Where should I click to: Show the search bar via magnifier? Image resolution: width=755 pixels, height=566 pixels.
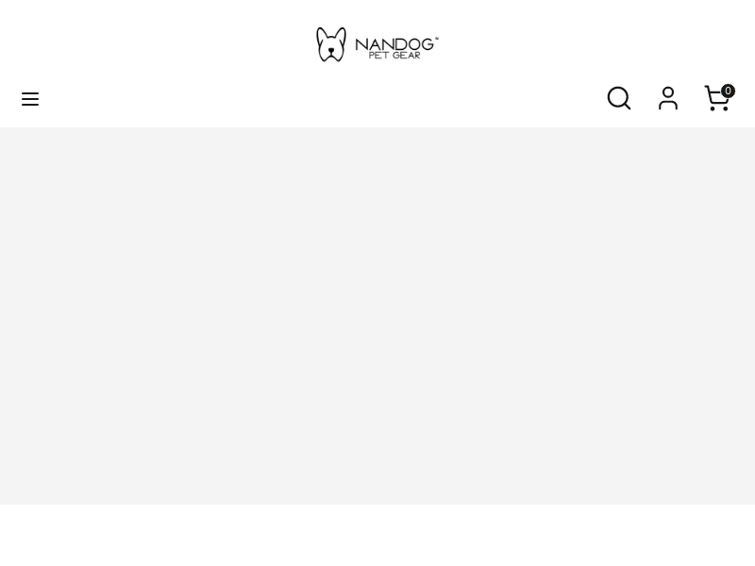click(619, 98)
